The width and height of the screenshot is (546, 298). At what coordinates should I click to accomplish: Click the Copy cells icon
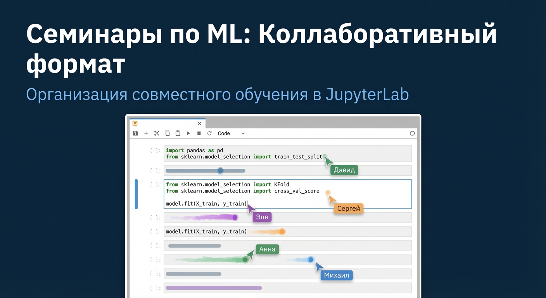click(x=167, y=133)
